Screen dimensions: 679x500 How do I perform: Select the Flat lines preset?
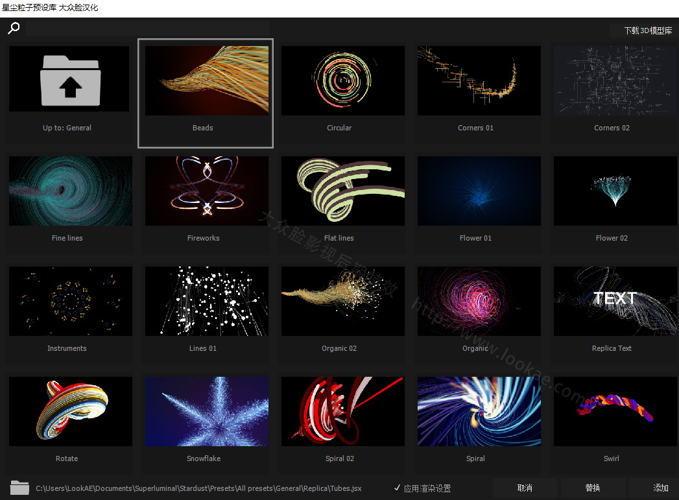click(x=342, y=191)
